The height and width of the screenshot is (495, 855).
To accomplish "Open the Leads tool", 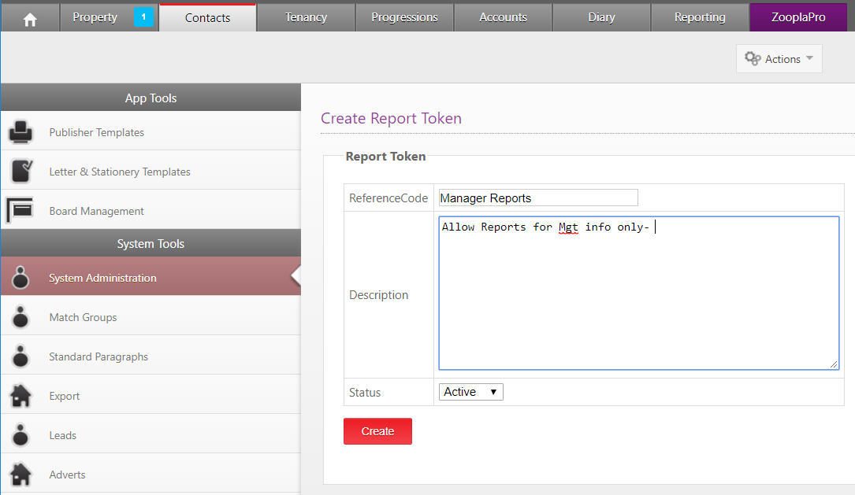I will (x=63, y=435).
